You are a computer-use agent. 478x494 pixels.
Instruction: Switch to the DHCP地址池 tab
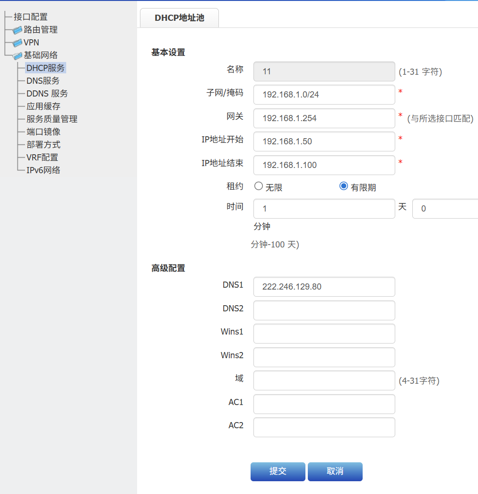click(180, 18)
